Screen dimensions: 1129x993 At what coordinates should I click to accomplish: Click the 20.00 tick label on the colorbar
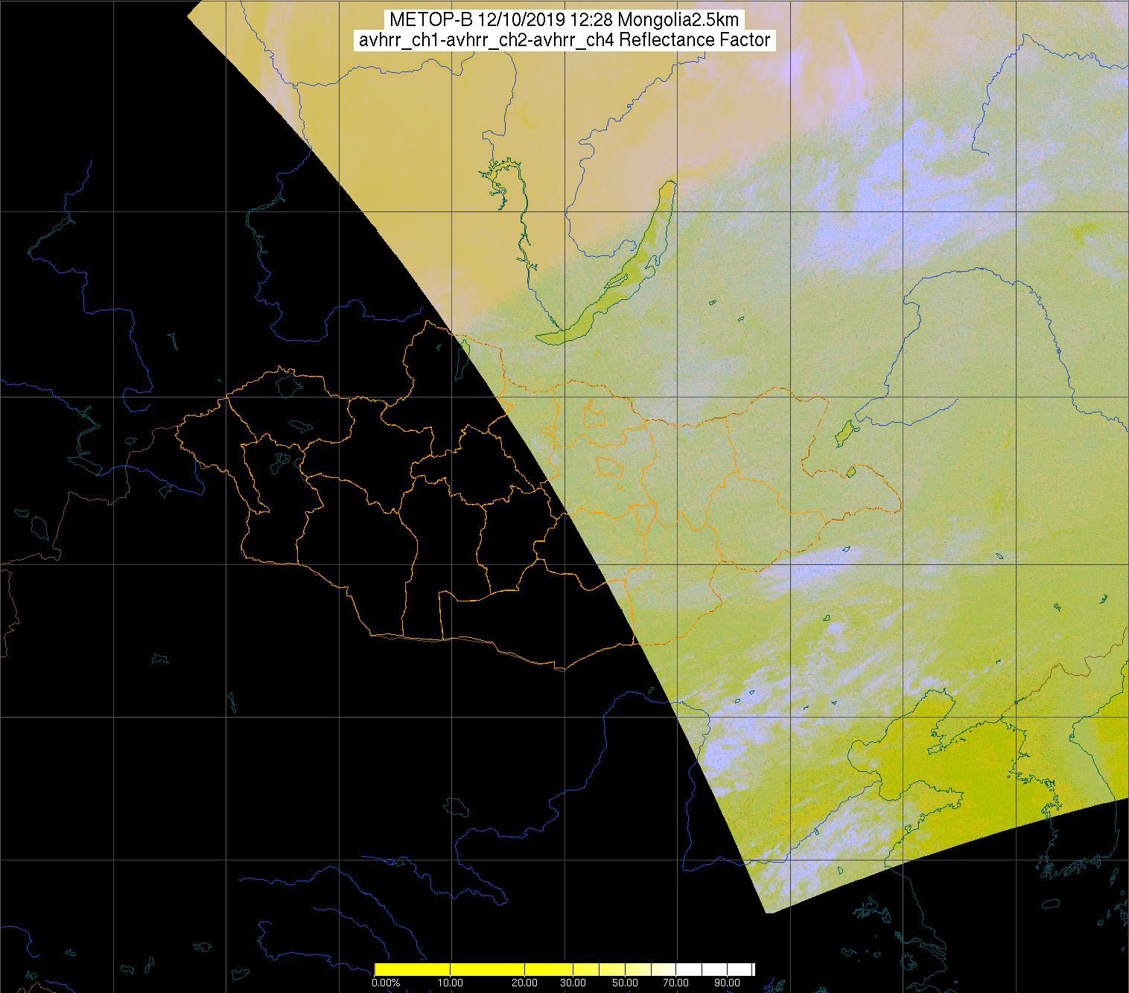click(524, 983)
